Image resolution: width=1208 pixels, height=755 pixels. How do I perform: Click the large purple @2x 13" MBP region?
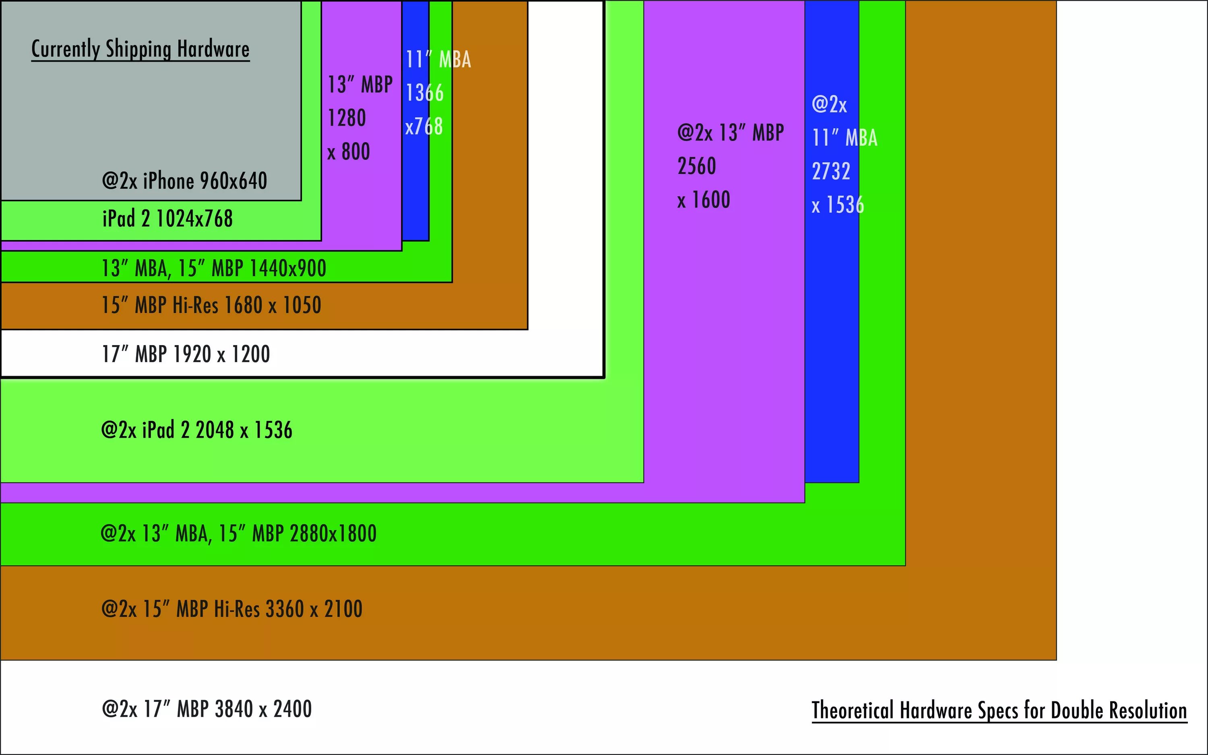coord(724,350)
